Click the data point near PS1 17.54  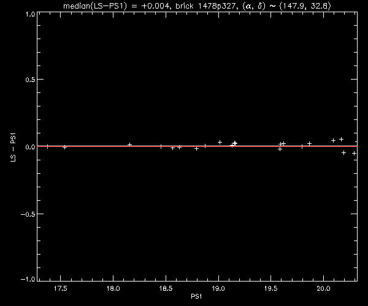65,147
